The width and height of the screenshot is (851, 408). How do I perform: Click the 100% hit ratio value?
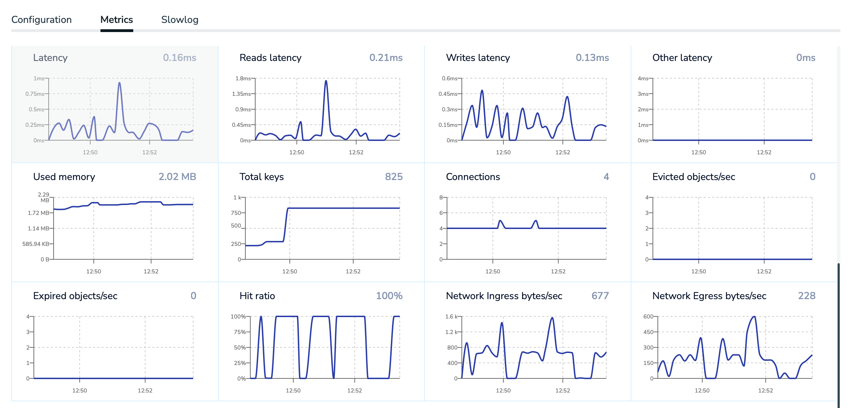[389, 296]
